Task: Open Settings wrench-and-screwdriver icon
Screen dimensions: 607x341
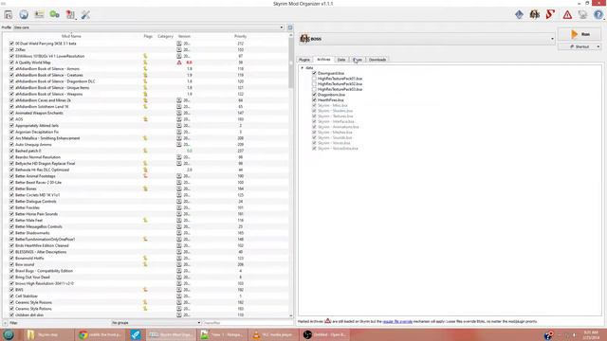Action: pyautogui.click(x=85, y=15)
